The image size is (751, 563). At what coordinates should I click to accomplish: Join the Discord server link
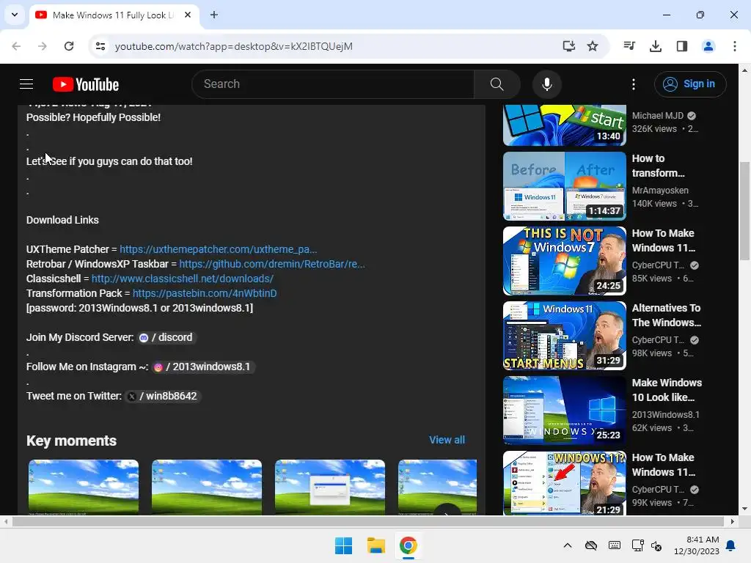click(166, 337)
